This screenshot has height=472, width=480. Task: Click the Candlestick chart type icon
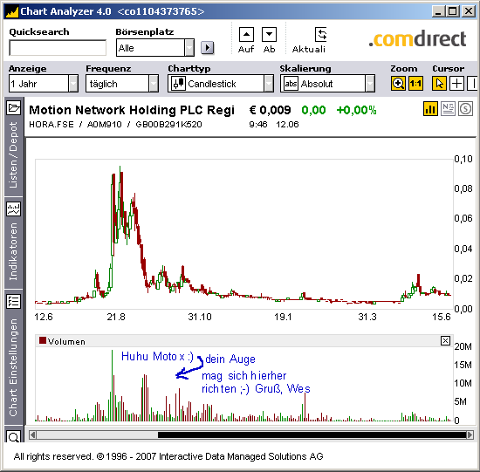pyautogui.click(x=178, y=83)
